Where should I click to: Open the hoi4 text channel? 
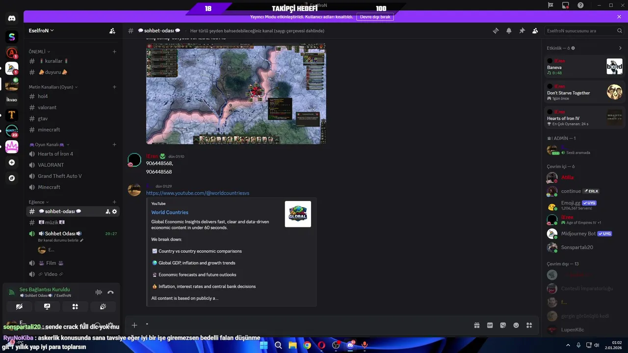point(73,97)
